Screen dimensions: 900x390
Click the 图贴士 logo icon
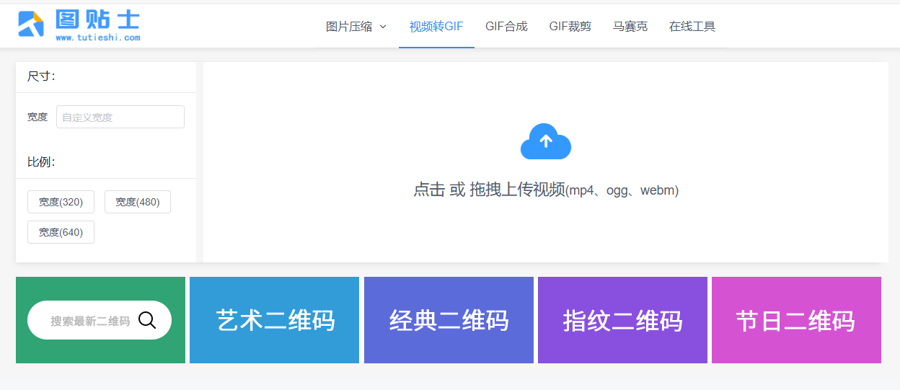[x=31, y=24]
